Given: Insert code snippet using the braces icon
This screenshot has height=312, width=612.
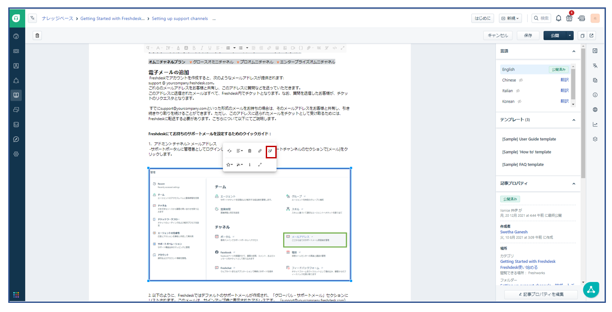Looking at the screenshot, I should [x=301, y=48].
